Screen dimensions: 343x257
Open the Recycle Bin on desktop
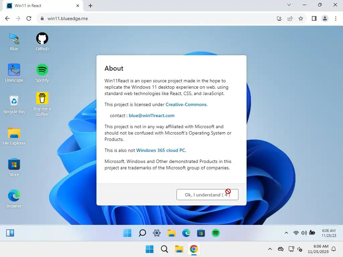(x=14, y=104)
